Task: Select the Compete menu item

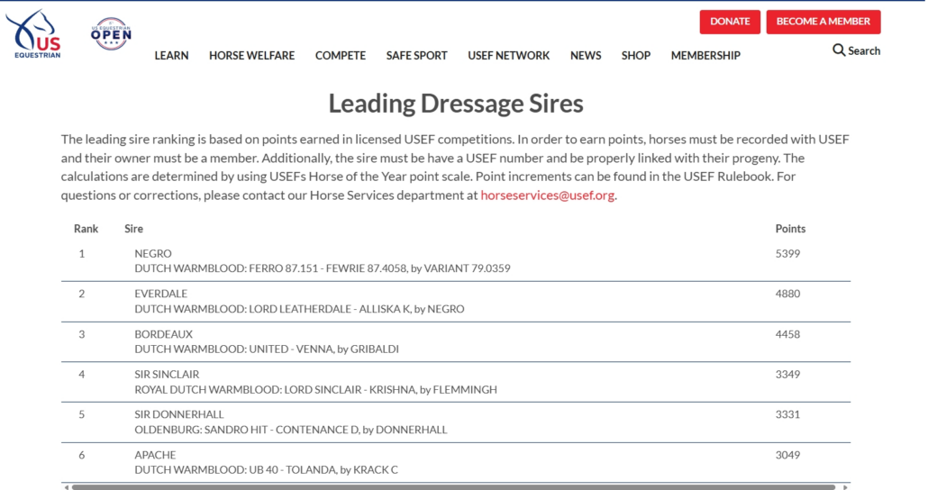Action: click(340, 56)
